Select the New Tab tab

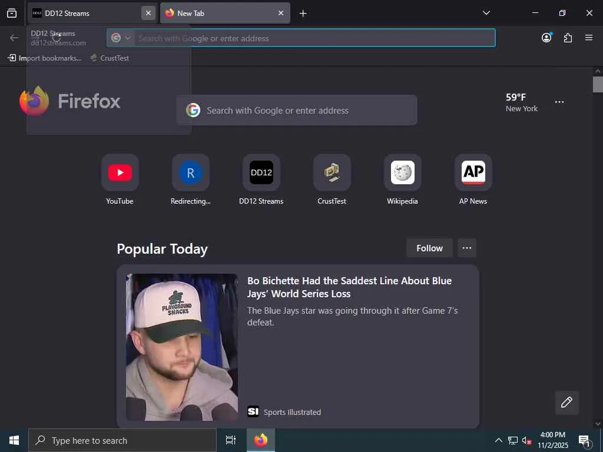225,13
